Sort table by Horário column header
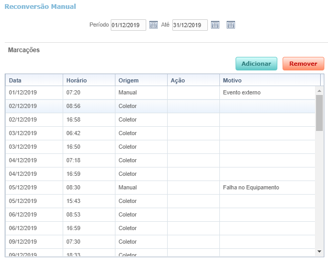The height and width of the screenshot is (264, 328). (89, 80)
